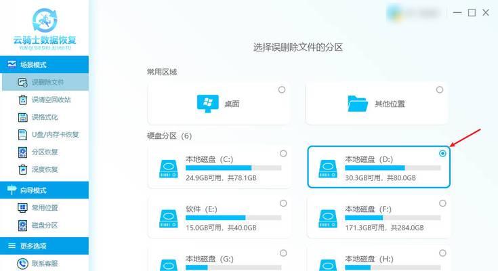Click the 云骑士数据恢复 logo
This screenshot has width=498, height=271.
(45, 29)
